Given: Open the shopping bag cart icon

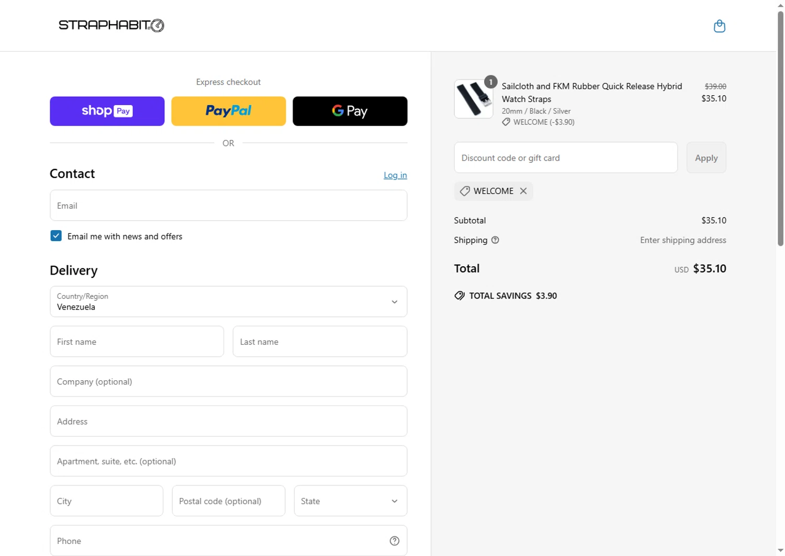Looking at the screenshot, I should click(x=719, y=26).
